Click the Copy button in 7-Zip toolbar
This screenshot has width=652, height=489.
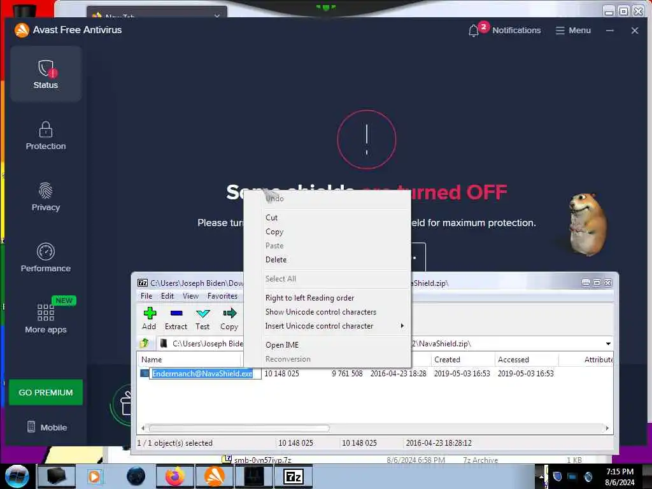coord(229,319)
